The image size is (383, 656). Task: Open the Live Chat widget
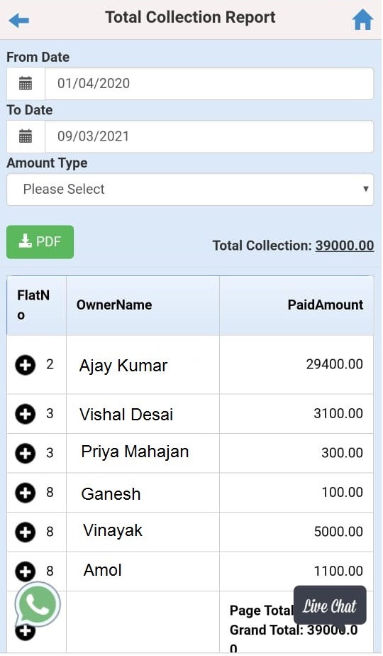point(330,606)
